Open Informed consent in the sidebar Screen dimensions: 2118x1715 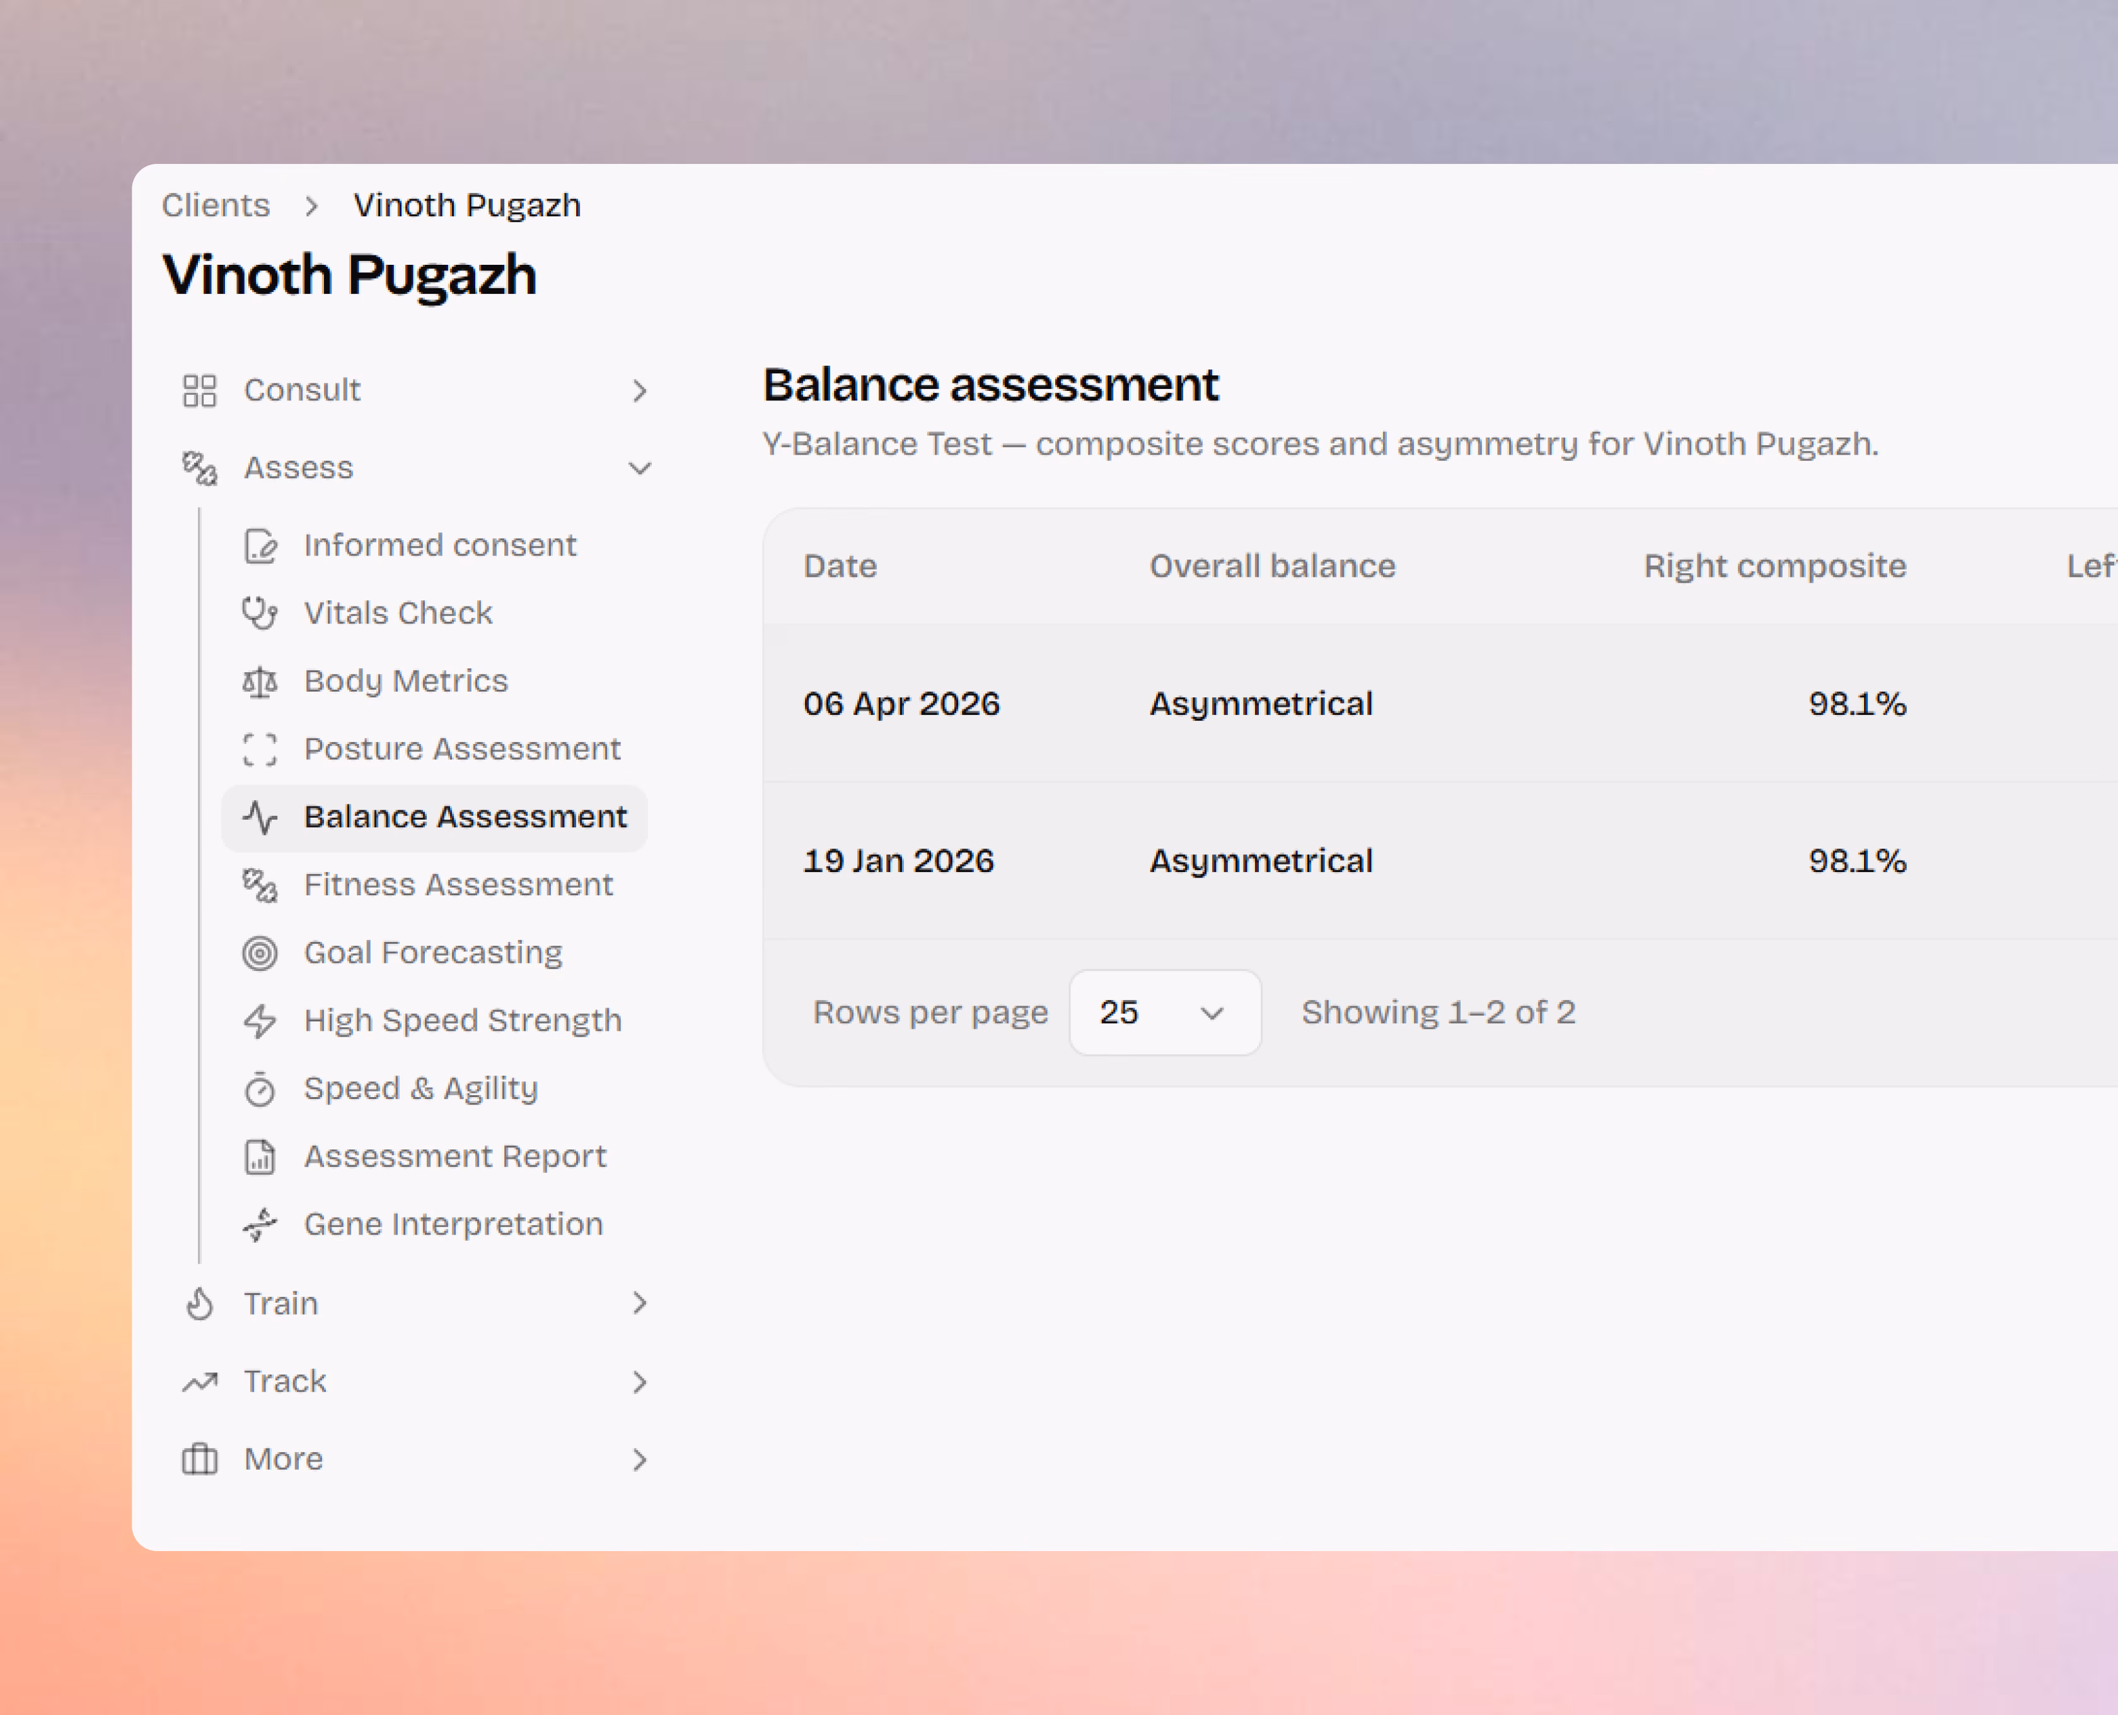coord(434,545)
